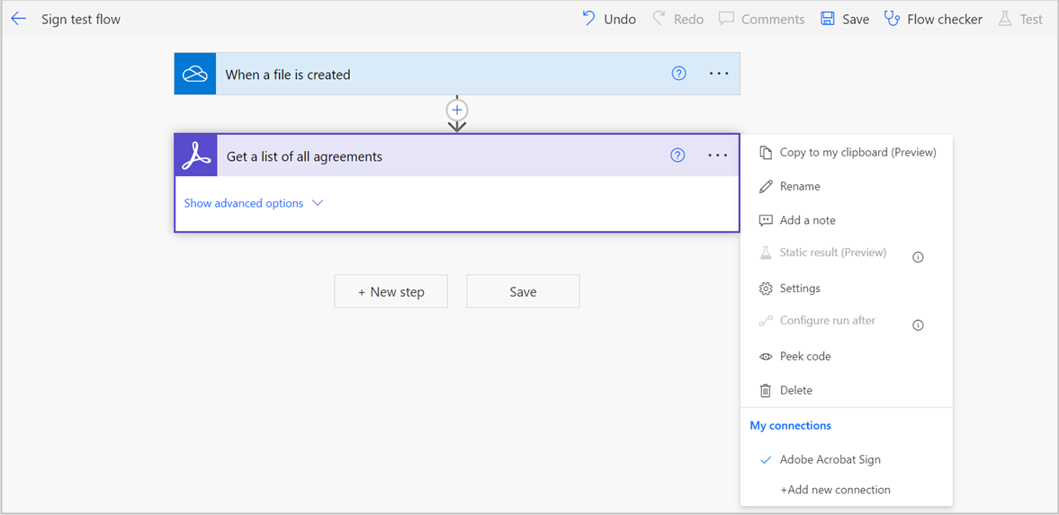Select Peek code menu entry
Screen dimensions: 1059x515
point(804,356)
